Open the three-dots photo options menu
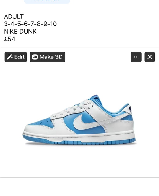The width and height of the screenshot is (159, 196). [x=136, y=57]
